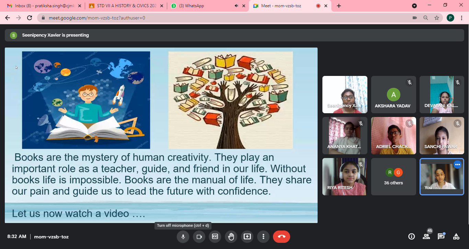The width and height of the screenshot is (469, 249).
Task: Open the activities shapes icon
Action: pyautogui.click(x=456, y=236)
